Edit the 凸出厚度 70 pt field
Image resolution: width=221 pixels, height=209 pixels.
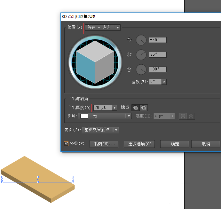(x=103, y=108)
